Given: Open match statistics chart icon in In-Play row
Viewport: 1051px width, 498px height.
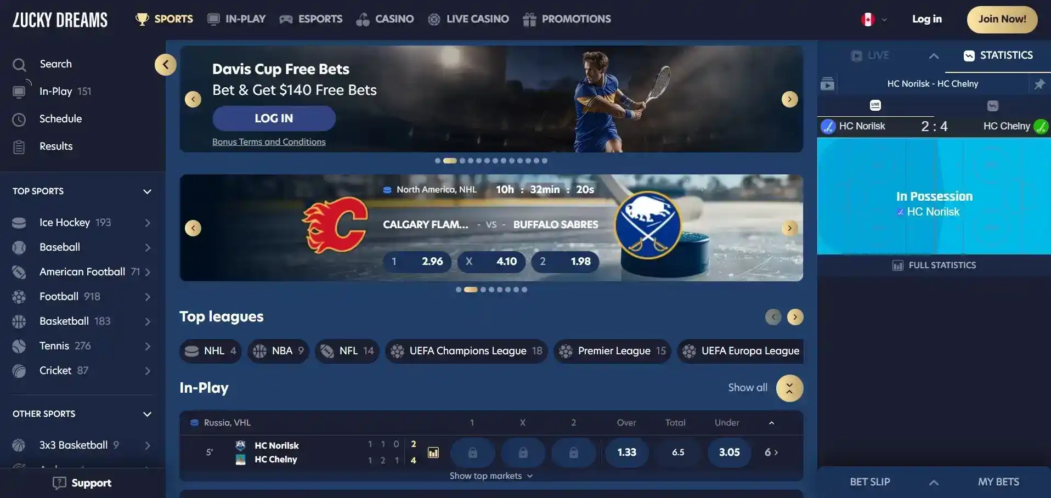Looking at the screenshot, I should point(433,452).
